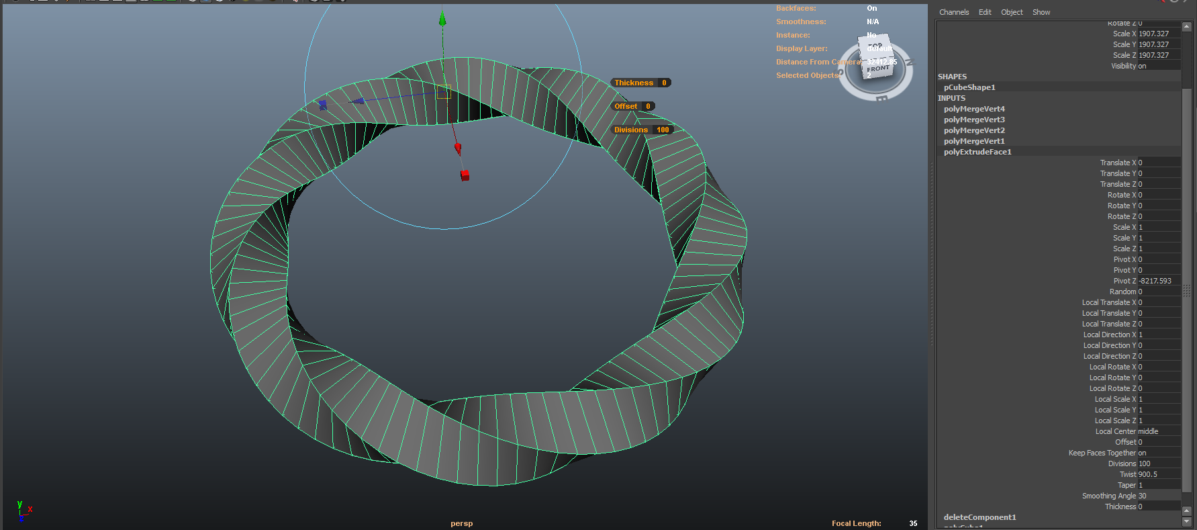Toggle the Visibility attribute value

1159,66
